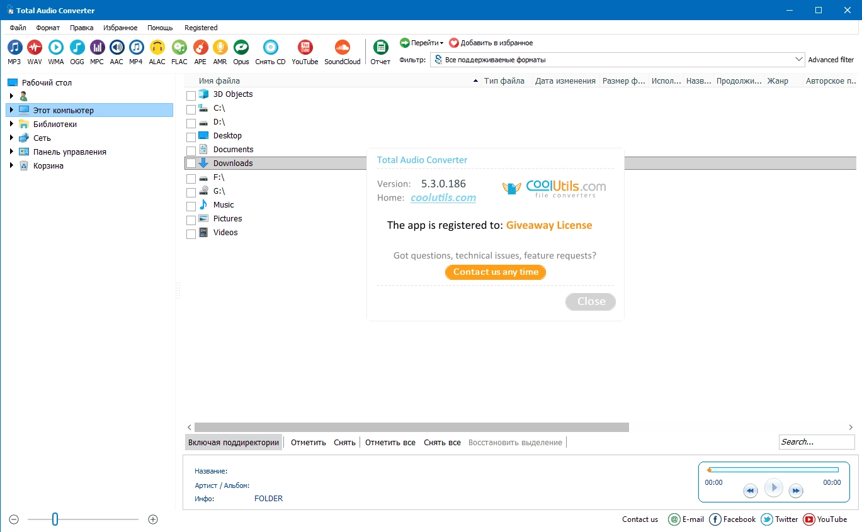Screen dimensions: 862x532
Task: Check the Pictures folder checkbox
Action: tap(191, 220)
